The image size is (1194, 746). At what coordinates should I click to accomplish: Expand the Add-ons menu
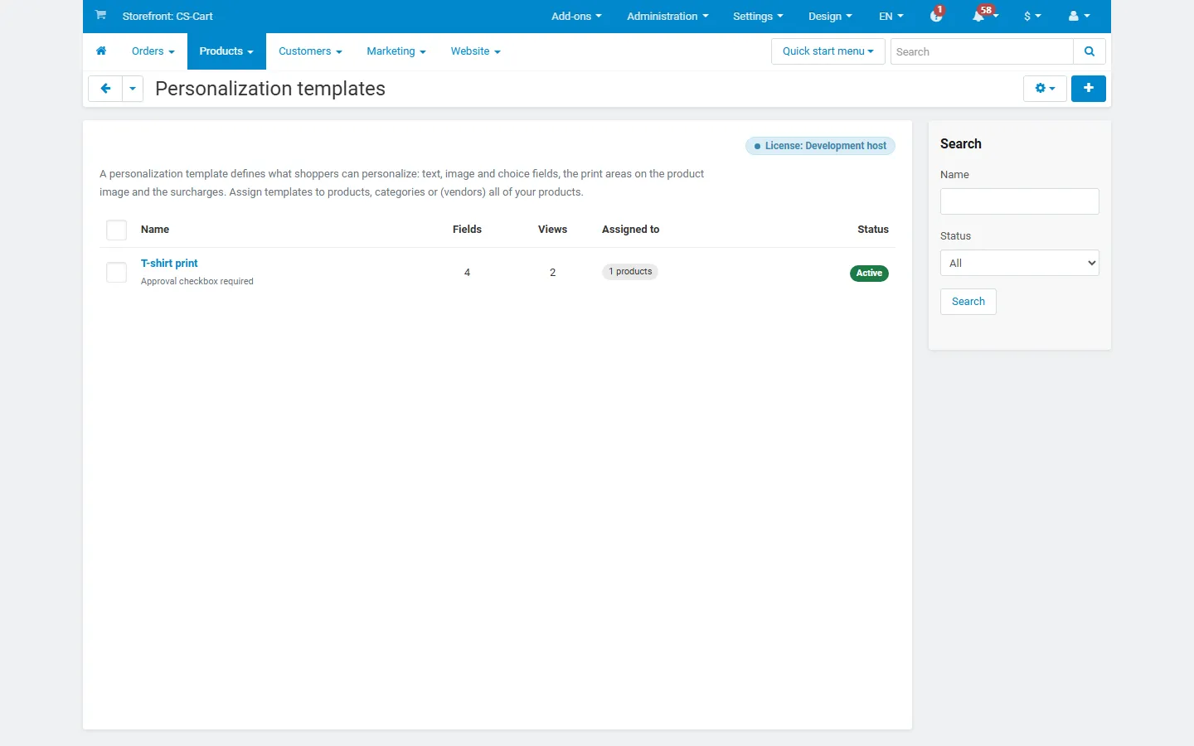coord(576,16)
